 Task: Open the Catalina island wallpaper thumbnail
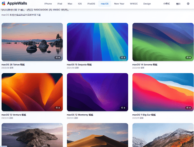click(32, 135)
